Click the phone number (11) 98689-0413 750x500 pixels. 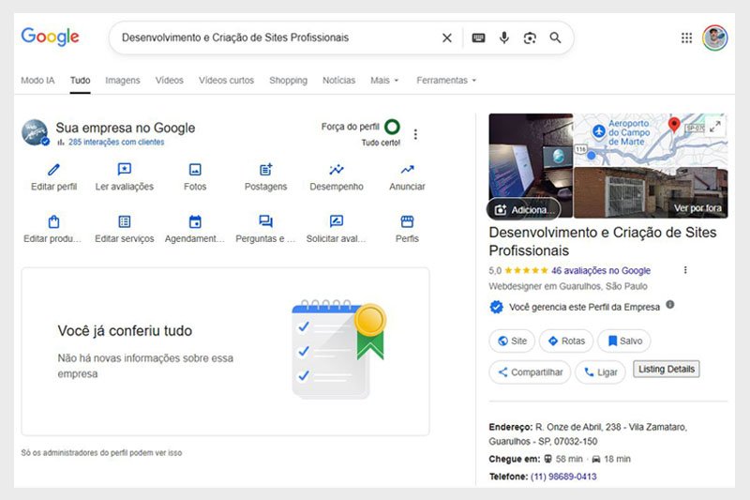click(563, 477)
